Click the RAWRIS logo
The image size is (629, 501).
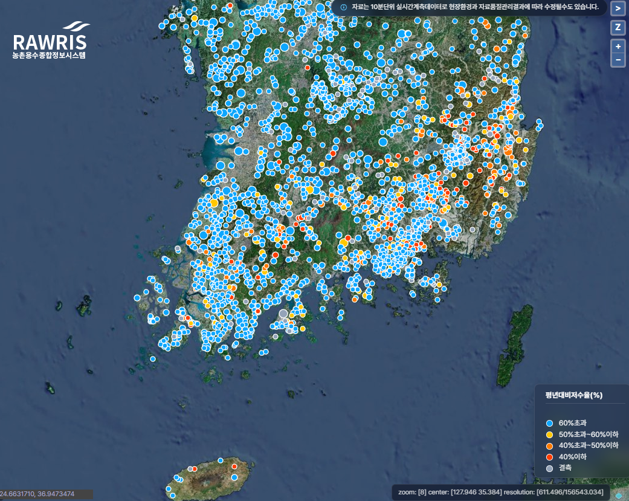click(50, 40)
